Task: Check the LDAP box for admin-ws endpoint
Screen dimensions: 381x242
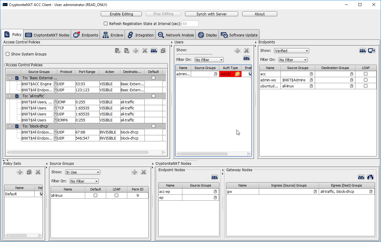Action: (x=366, y=80)
